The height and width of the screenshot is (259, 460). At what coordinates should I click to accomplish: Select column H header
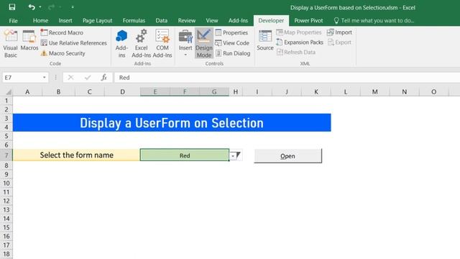236,92
